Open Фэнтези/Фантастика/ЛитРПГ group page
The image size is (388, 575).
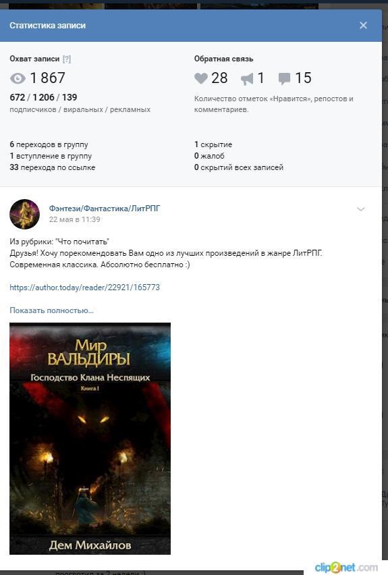click(x=105, y=209)
